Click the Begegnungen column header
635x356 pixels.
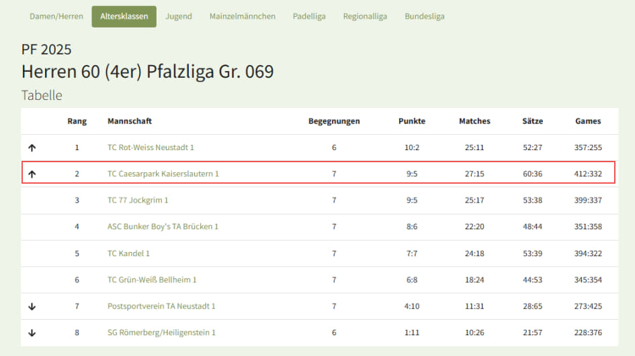click(x=334, y=121)
